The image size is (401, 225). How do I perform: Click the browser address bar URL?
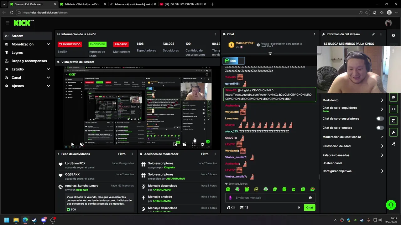(45, 12)
